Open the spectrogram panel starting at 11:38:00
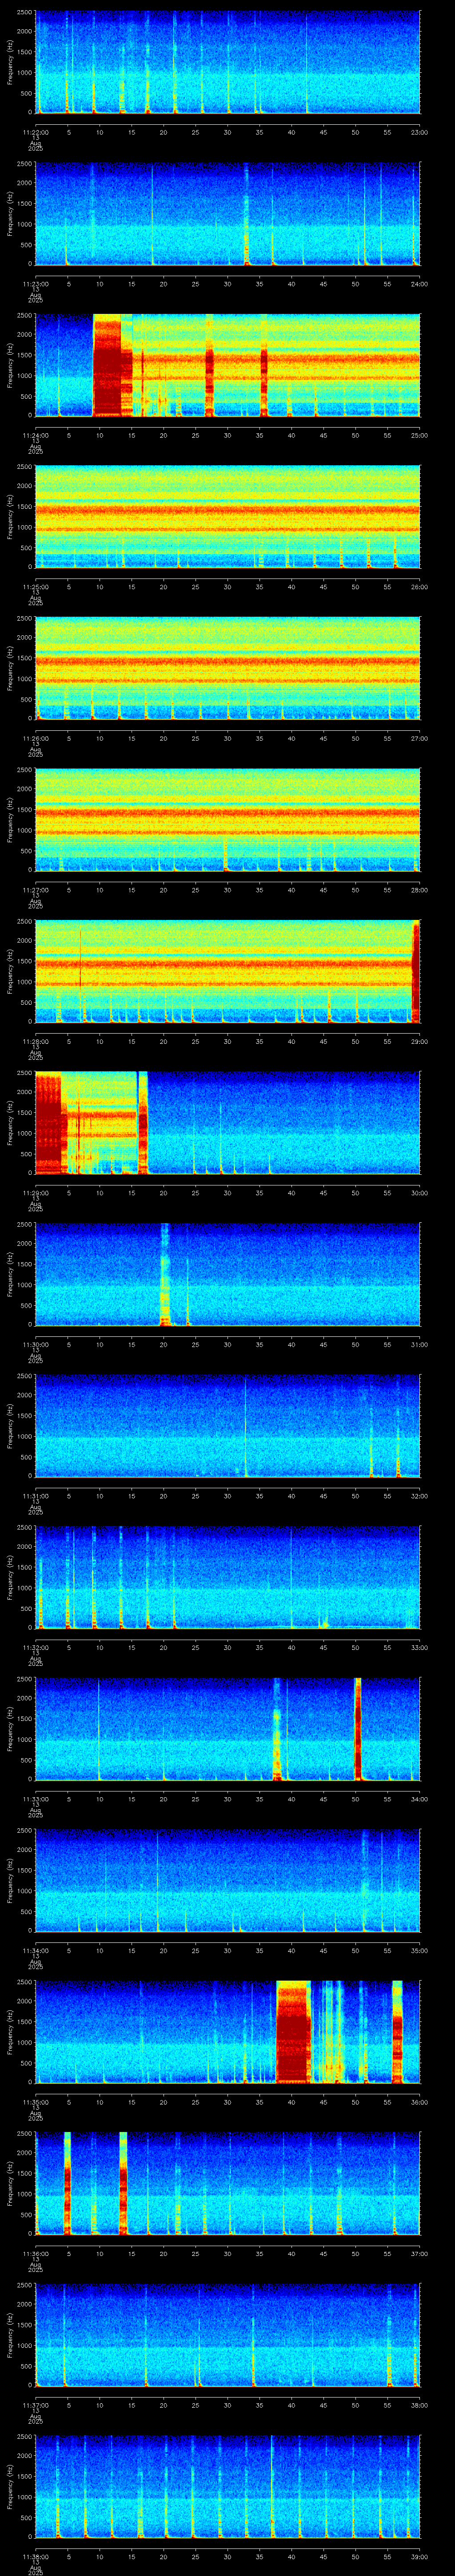This screenshot has height=2576, width=455. tap(228, 2487)
